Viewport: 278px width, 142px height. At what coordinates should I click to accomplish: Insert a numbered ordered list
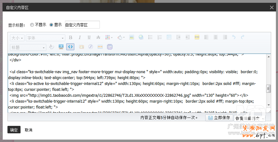pyautogui.click(x=160, y=38)
